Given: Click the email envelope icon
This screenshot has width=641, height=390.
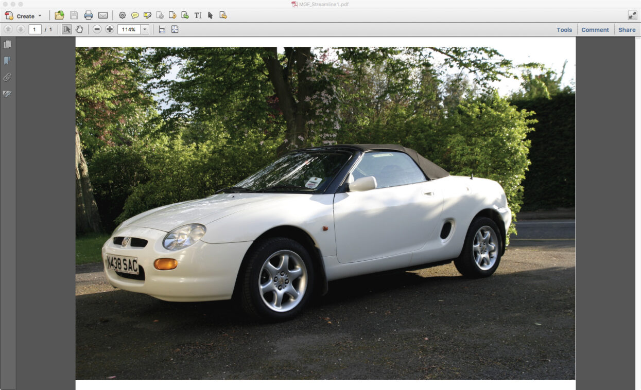Looking at the screenshot, I should pyautogui.click(x=103, y=15).
